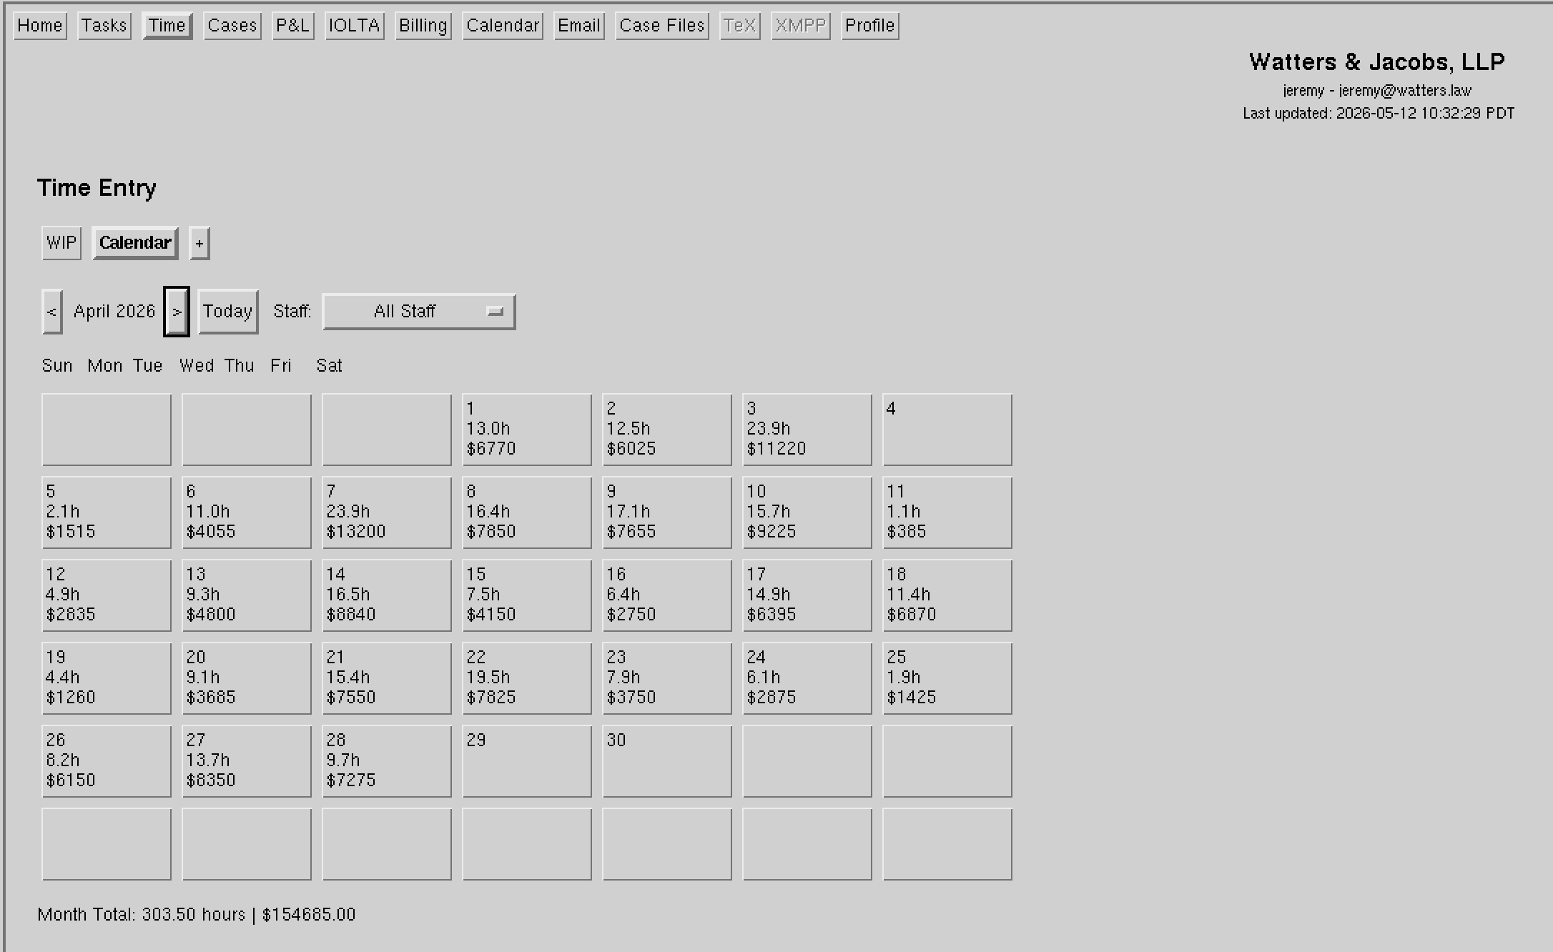Open the Email navigation button
Viewport: 1553px width, 952px height.
(579, 26)
